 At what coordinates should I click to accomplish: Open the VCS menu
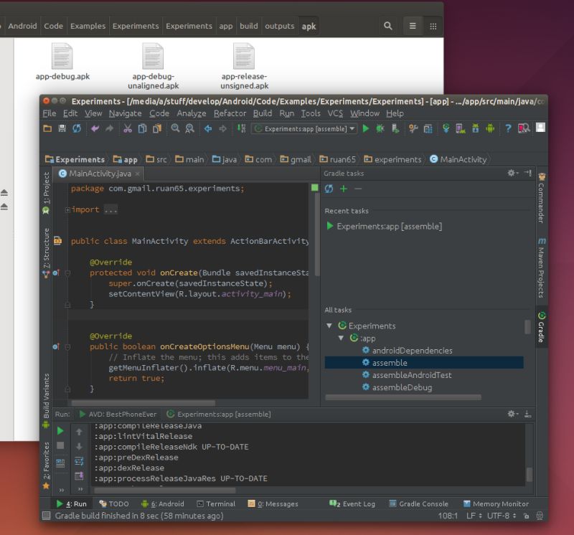coord(335,113)
